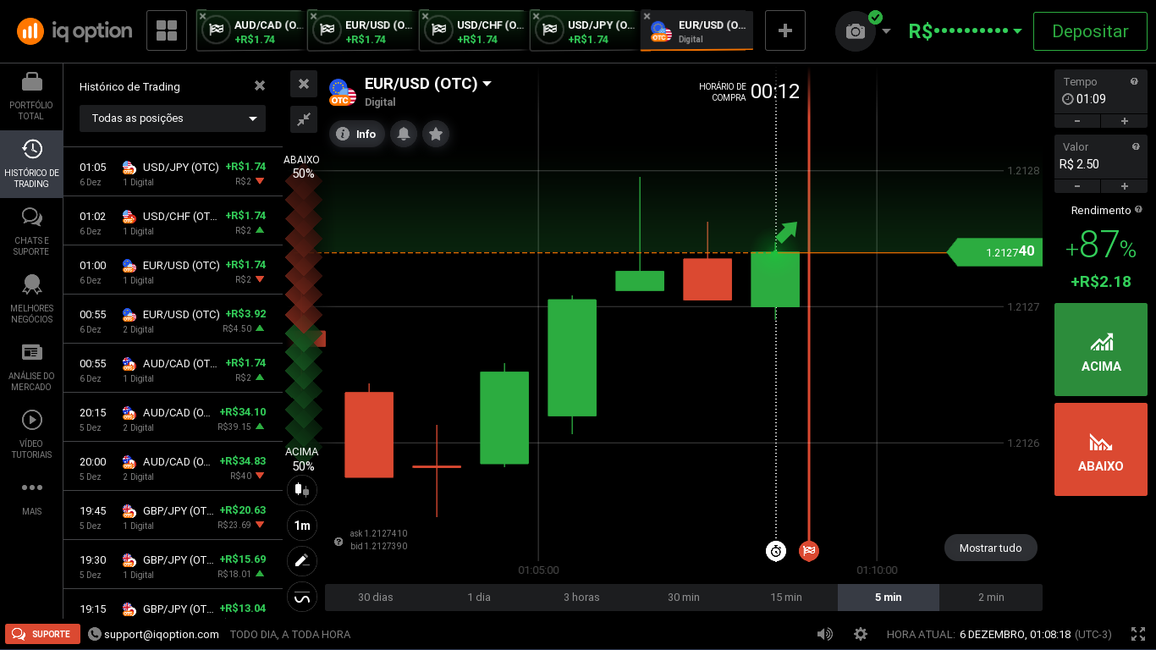Open Tempo help question mark
This screenshot has height=650, width=1156.
(x=1134, y=81)
